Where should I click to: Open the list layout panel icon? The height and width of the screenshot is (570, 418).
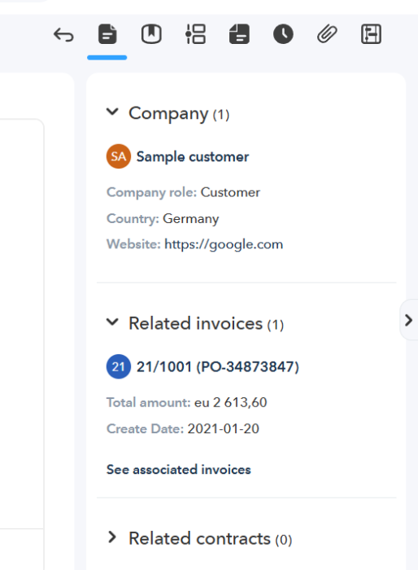tap(195, 34)
